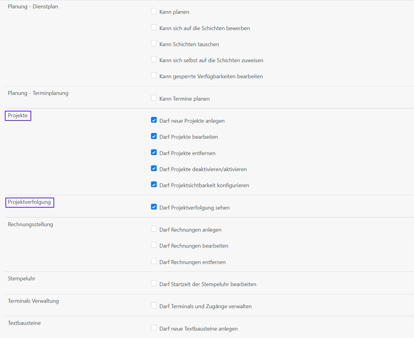Screen dimensions: 414x338
Task: Enable 'Darf Startzeit der Stempeluhr bearbeiten'
Action: pyautogui.click(x=154, y=284)
